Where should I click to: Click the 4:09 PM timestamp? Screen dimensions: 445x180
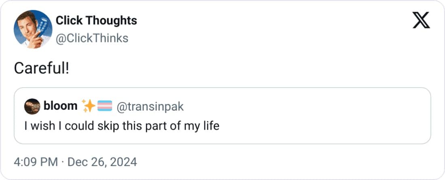pyautogui.click(x=36, y=162)
